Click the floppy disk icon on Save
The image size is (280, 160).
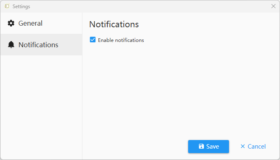pyautogui.click(x=201, y=146)
